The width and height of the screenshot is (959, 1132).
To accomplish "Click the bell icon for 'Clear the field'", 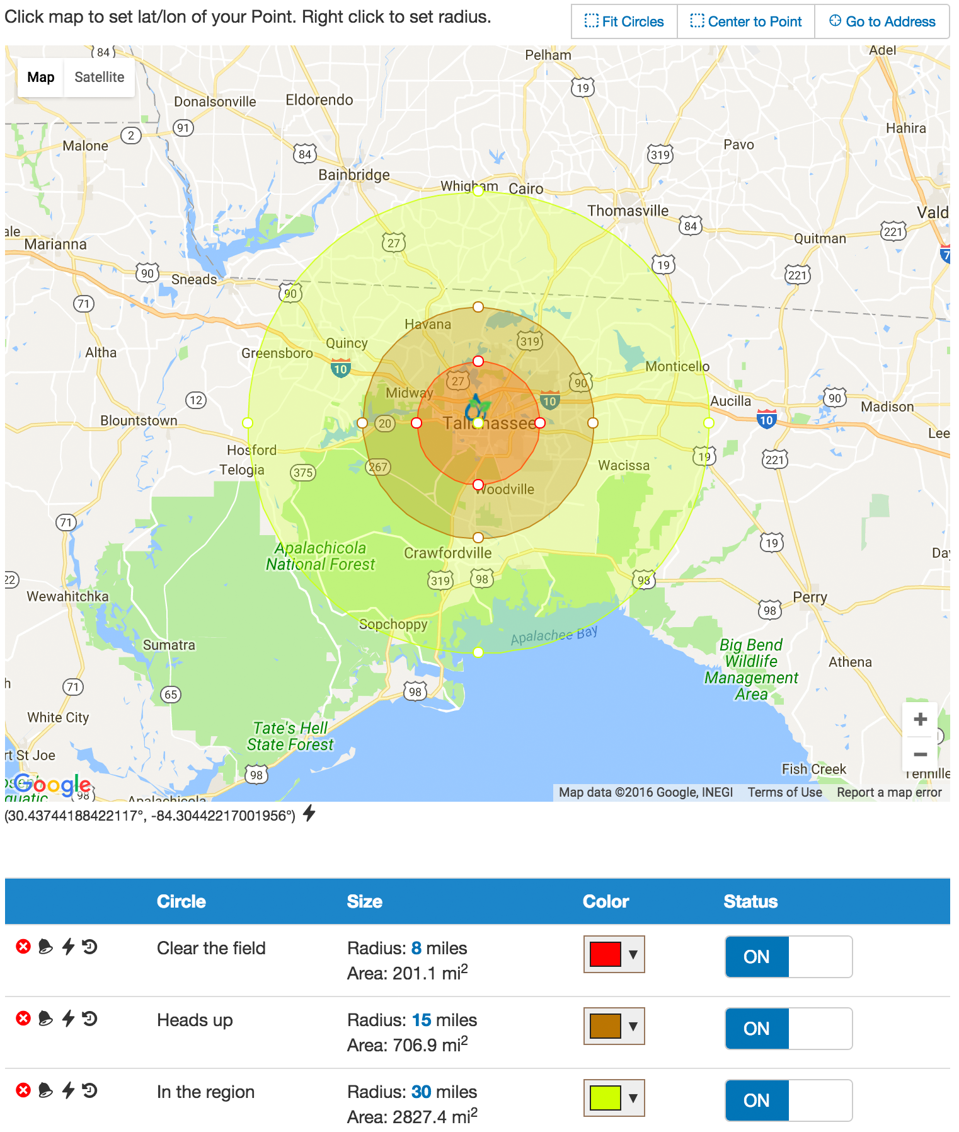I will point(45,946).
